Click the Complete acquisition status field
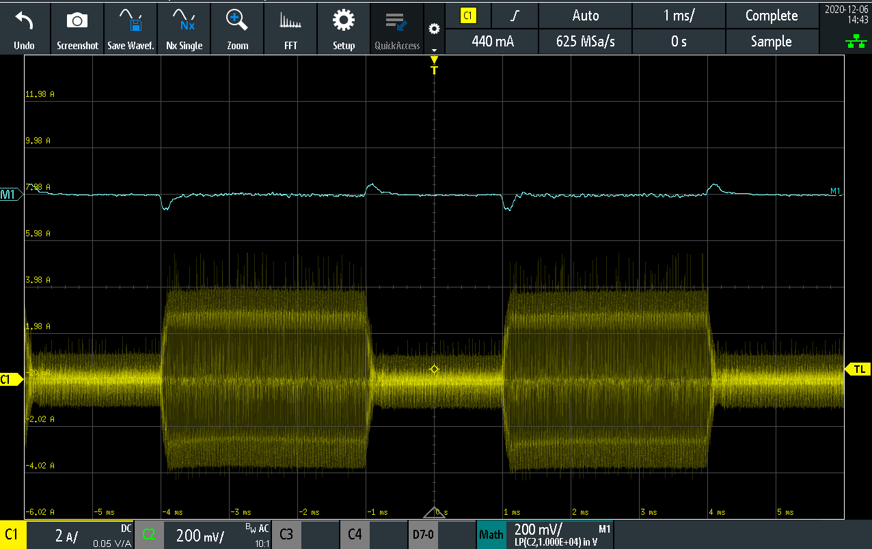This screenshot has width=872, height=549. 772,16
